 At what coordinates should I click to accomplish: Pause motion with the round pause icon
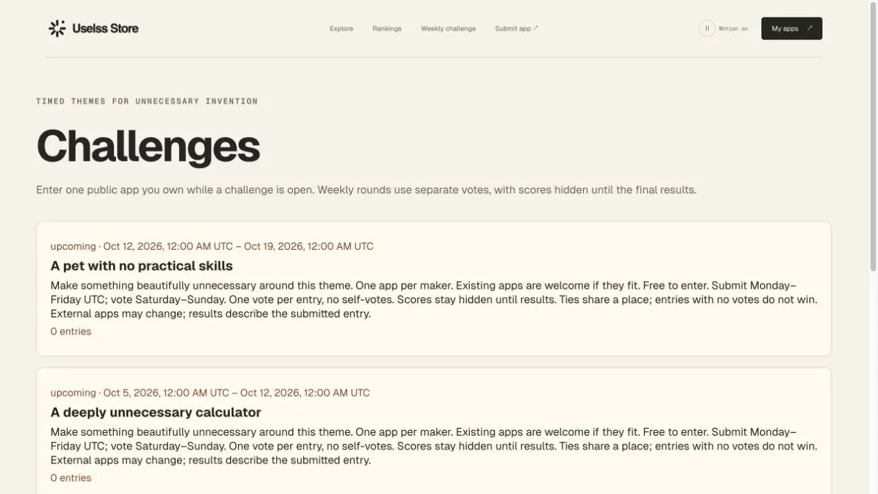(x=707, y=28)
